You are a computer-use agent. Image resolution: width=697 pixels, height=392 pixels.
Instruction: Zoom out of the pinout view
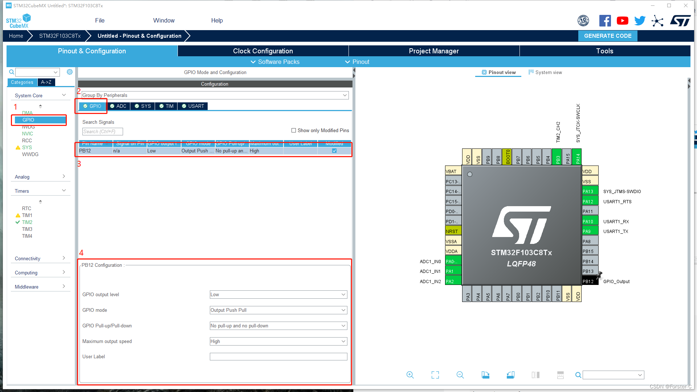tap(460, 375)
